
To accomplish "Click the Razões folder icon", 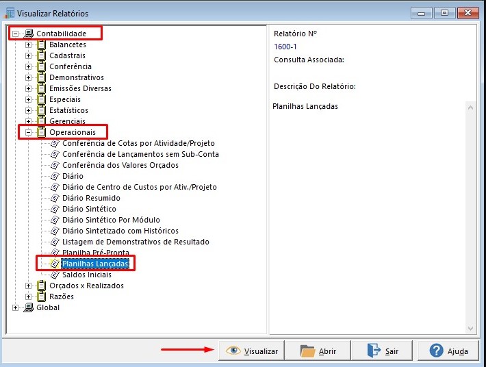I will [x=42, y=296].
